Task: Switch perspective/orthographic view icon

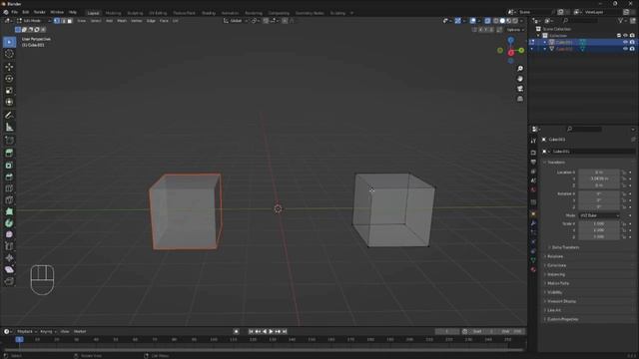Action: [x=520, y=99]
